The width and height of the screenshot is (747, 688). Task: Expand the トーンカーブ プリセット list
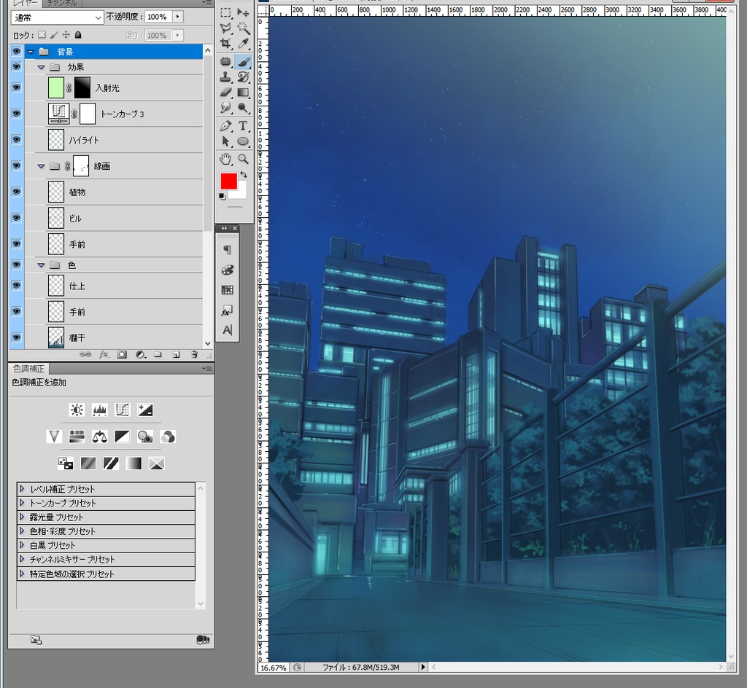click(22, 502)
